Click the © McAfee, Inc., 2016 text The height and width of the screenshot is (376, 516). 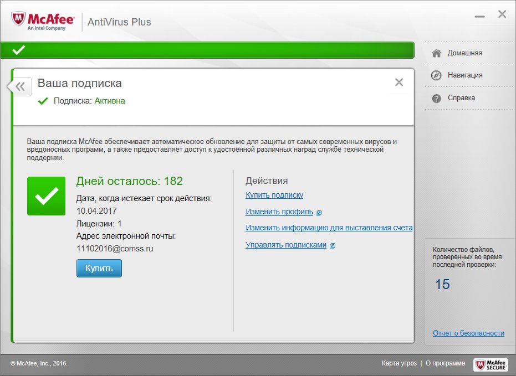pyautogui.click(x=39, y=363)
